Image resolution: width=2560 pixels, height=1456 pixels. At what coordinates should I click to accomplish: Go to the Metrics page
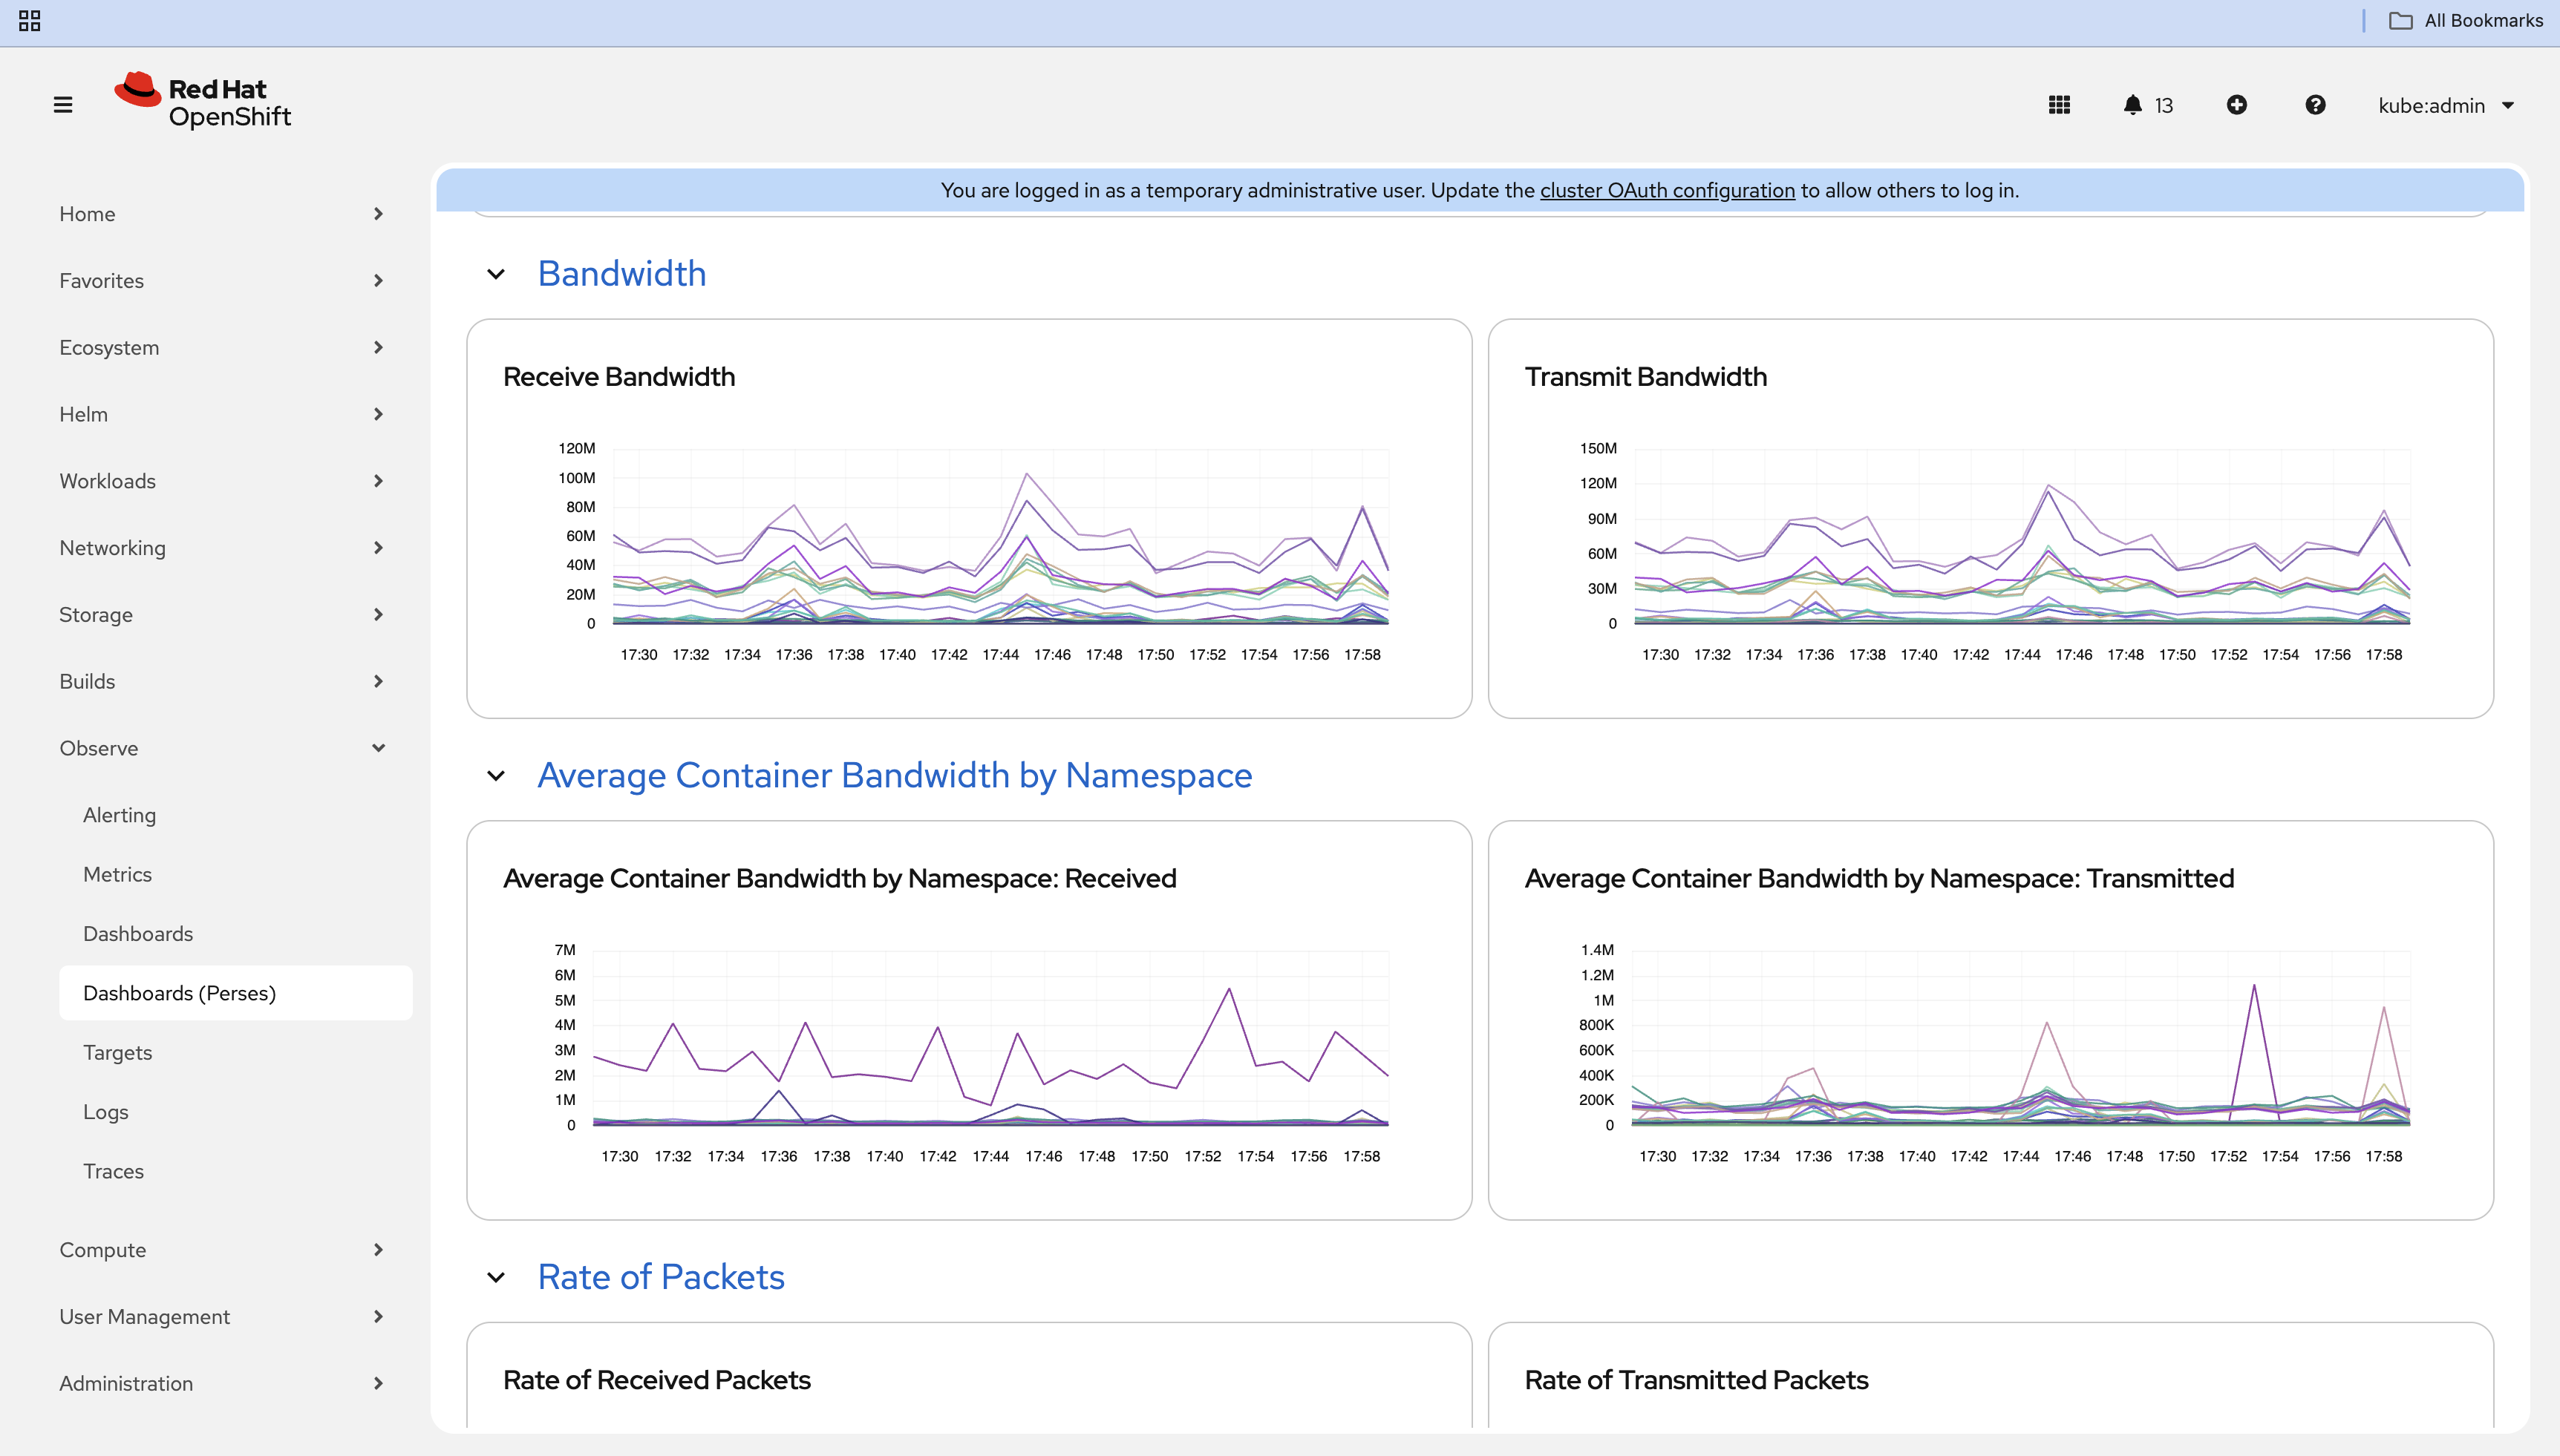point(117,874)
